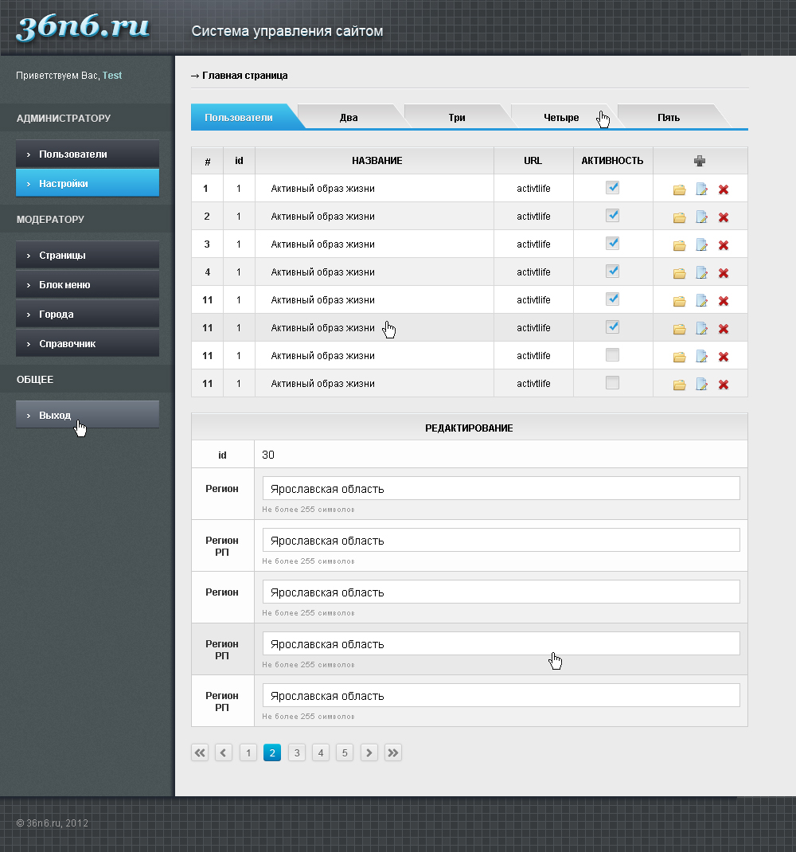Open folder icon in row 4

[679, 273]
